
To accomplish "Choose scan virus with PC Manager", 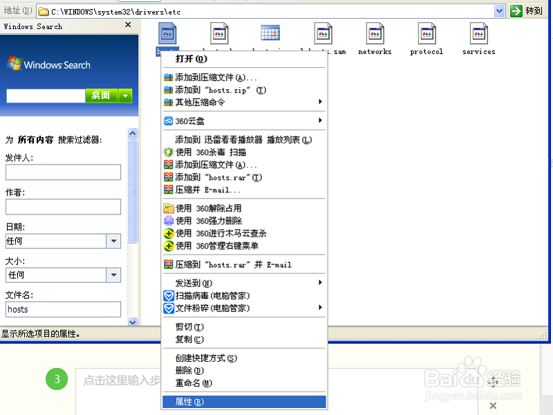I will tap(244, 296).
